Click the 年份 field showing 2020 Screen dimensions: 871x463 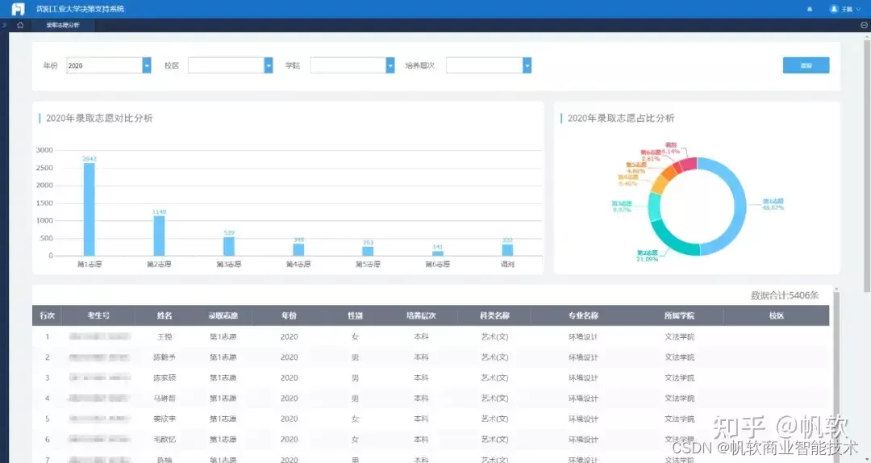pyautogui.click(x=104, y=65)
